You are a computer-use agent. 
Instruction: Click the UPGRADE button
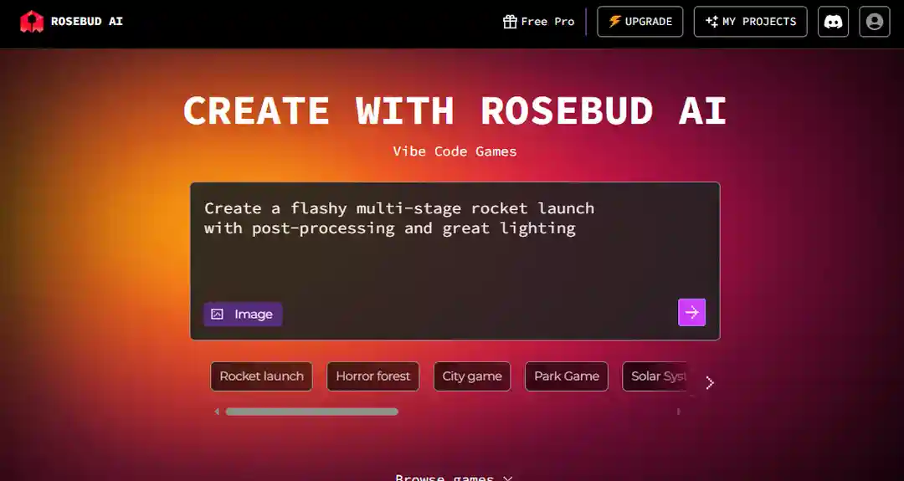pyautogui.click(x=640, y=22)
